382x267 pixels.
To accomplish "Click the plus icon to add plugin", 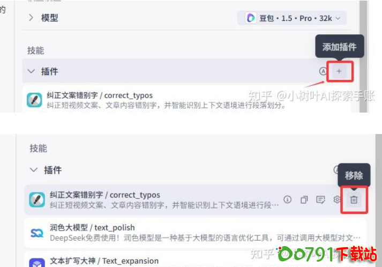I will pos(339,71).
